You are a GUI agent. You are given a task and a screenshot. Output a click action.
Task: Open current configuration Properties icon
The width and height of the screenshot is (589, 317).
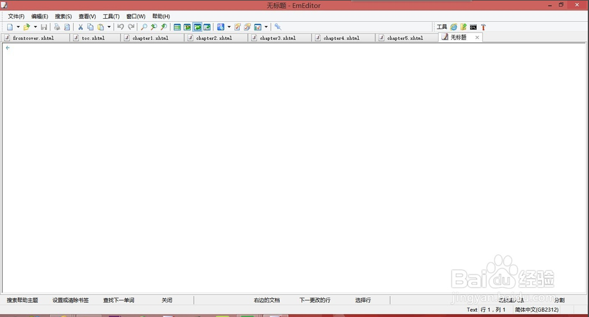(237, 27)
